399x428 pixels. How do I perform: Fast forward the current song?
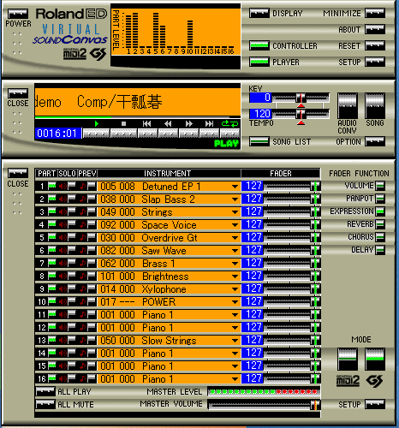(x=188, y=133)
